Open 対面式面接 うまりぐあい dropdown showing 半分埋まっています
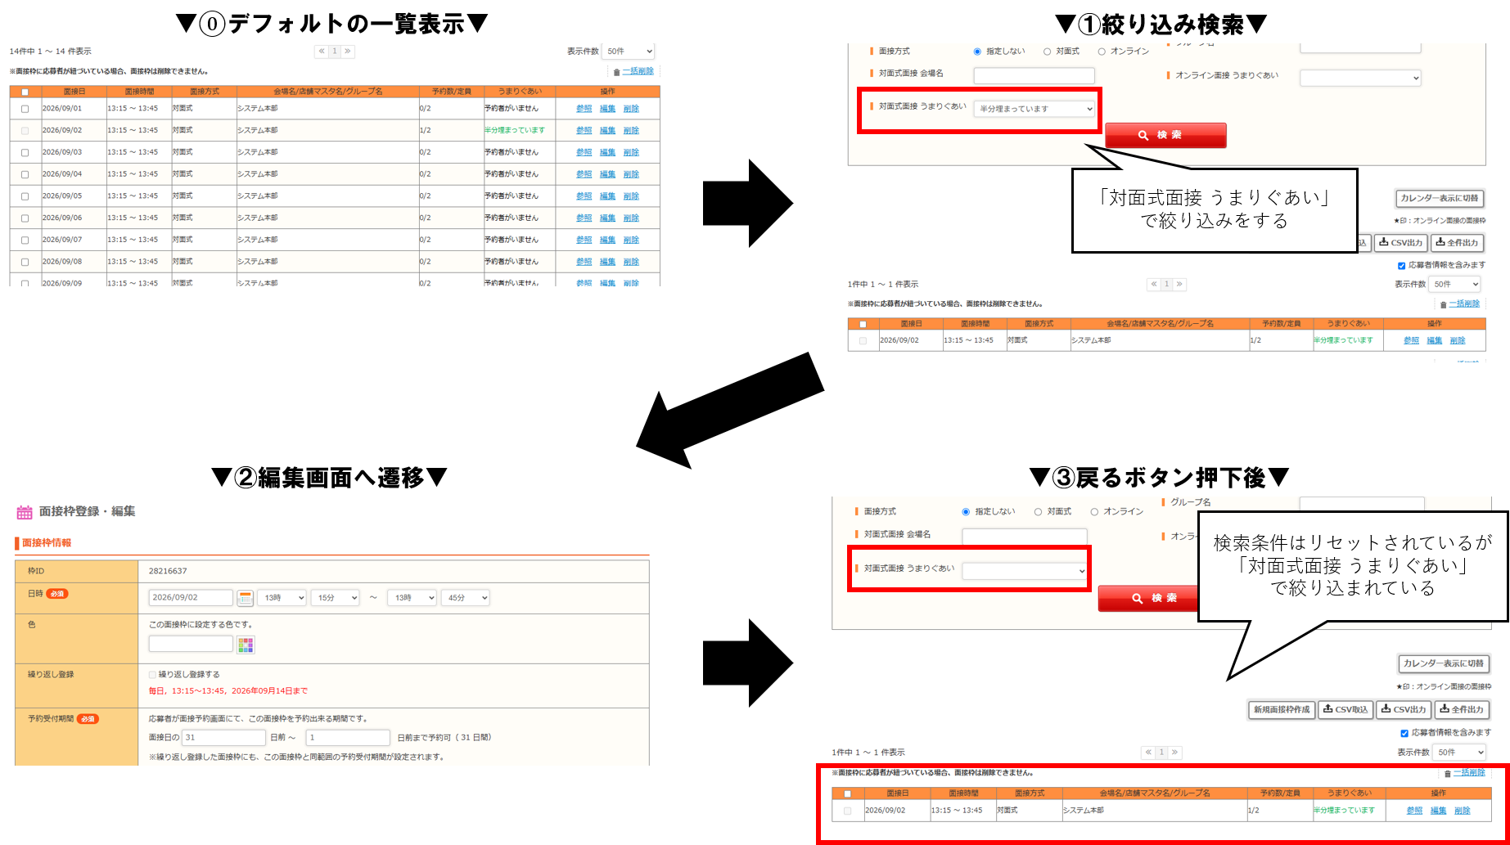This screenshot has width=1510, height=845. (1034, 109)
